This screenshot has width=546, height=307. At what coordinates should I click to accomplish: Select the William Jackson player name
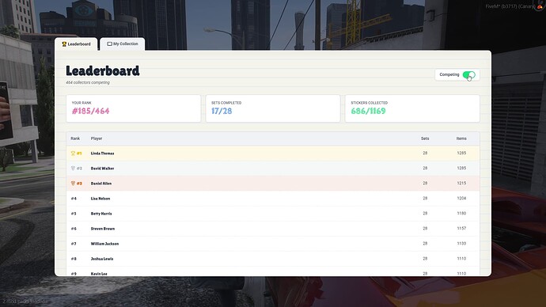point(104,244)
